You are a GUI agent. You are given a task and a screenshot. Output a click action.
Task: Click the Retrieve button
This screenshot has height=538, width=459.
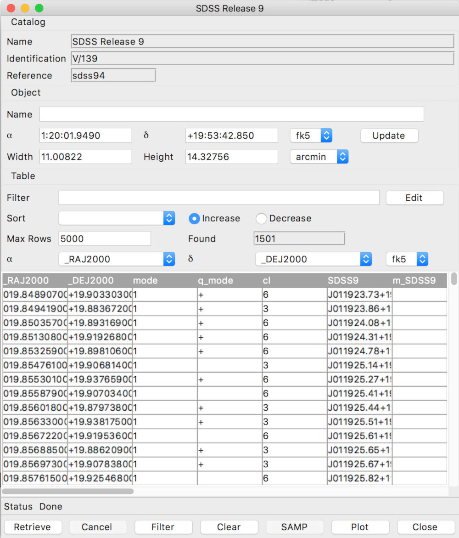pos(32,527)
